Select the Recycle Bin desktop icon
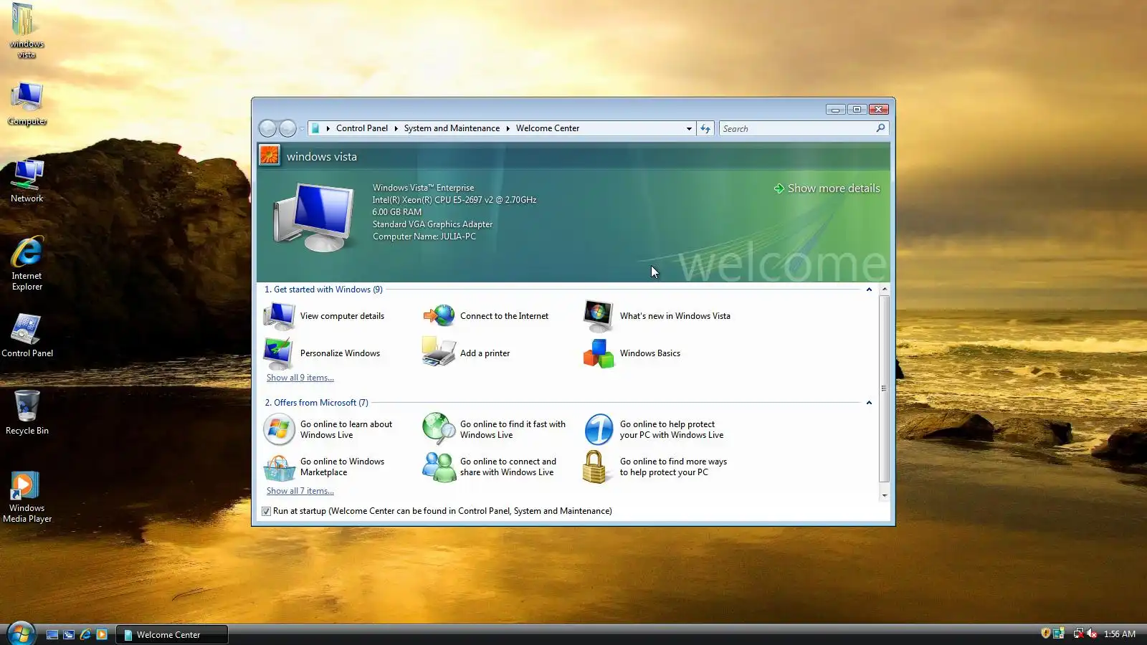This screenshot has width=1147, height=645. coord(27,413)
